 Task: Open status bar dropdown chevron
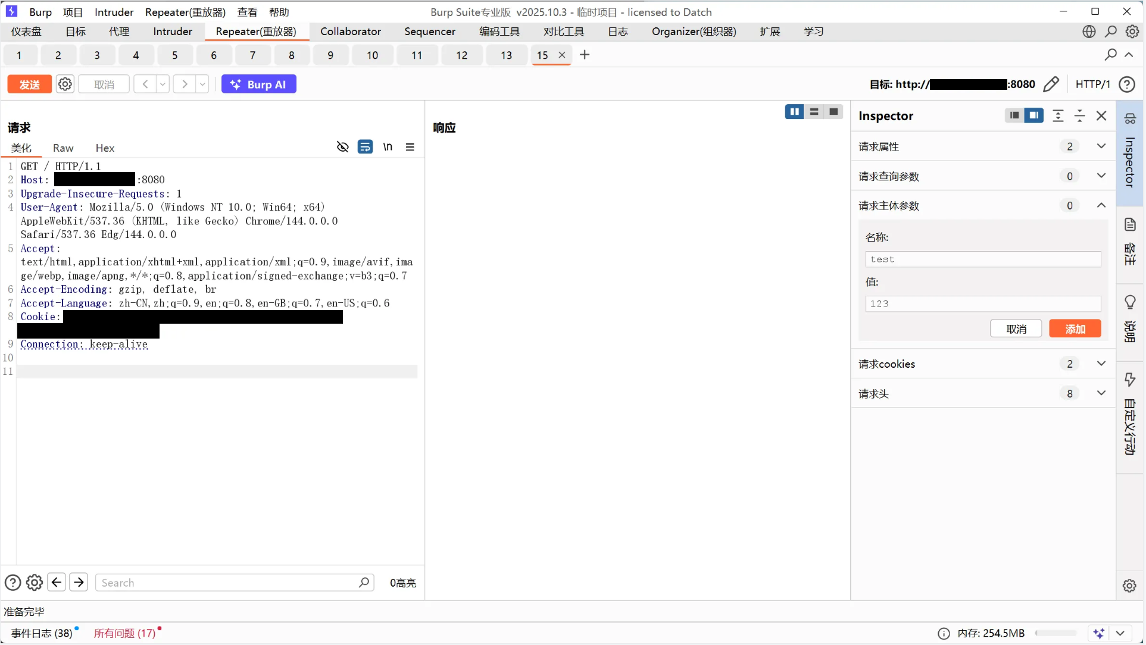(x=1120, y=634)
